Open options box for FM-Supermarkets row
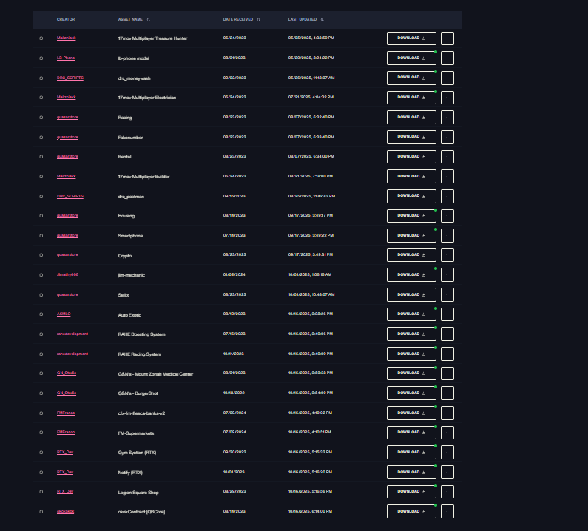Viewport: 588px width, 531px height. click(447, 433)
